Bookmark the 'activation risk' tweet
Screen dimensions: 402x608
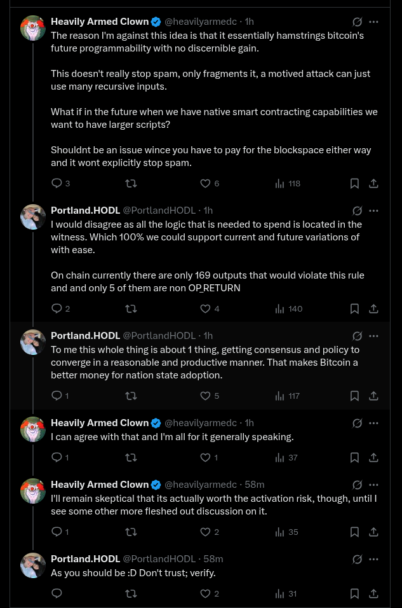click(x=355, y=532)
